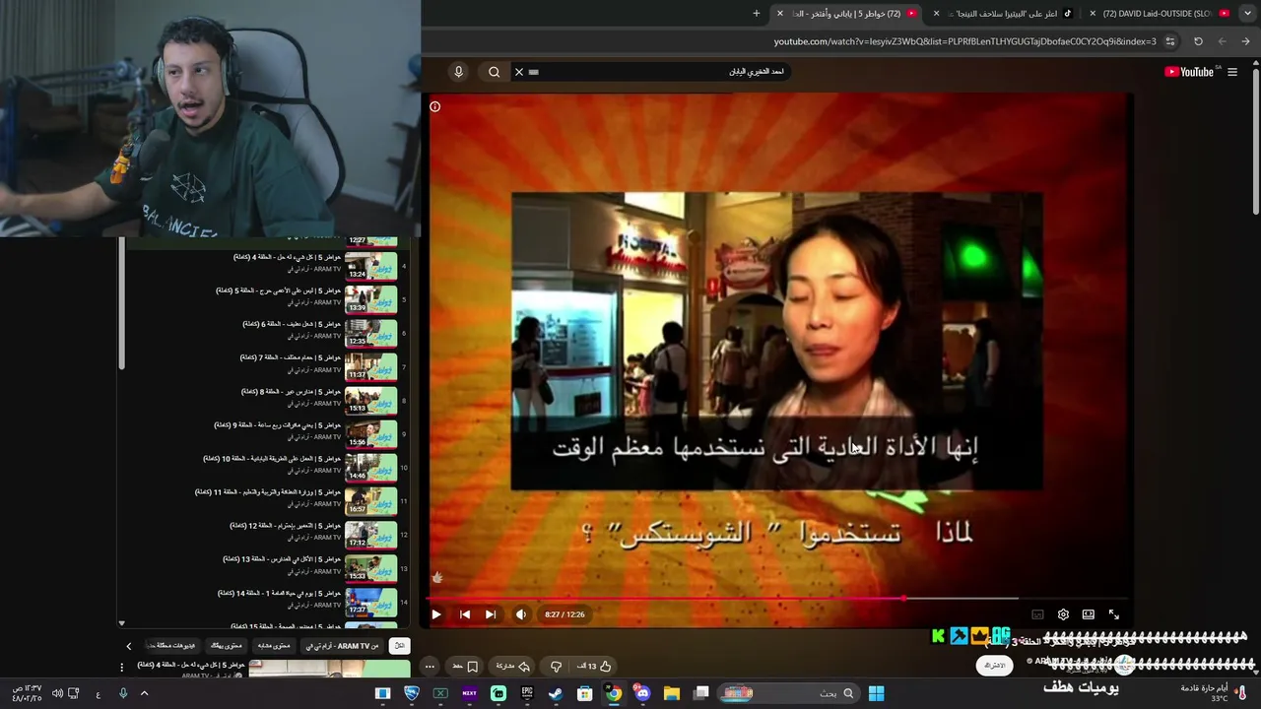Open the الحلقة 9 episode title
Viewport: 1261px width, 709px height.
[x=278, y=424]
